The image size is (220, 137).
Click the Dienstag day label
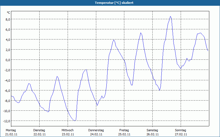point(39,130)
